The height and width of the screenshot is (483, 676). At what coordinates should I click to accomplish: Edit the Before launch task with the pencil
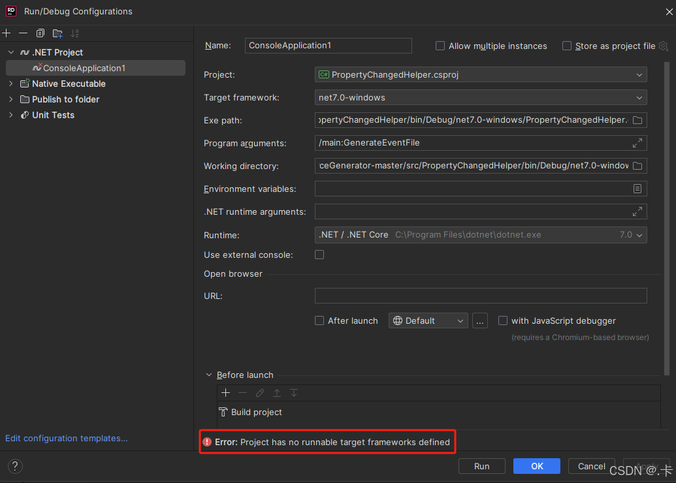click(259, 392)
